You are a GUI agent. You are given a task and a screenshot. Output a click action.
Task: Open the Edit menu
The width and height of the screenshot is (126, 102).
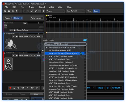coord(14,7)
